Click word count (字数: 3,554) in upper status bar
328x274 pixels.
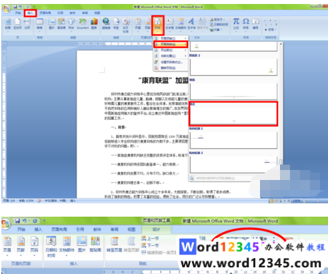click(26, 201)
